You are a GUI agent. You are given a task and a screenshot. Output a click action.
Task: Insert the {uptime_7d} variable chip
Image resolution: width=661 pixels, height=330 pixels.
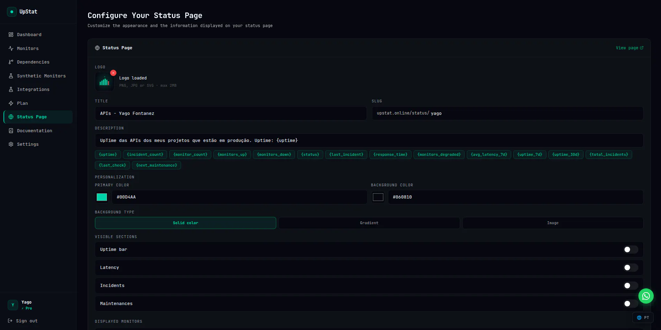pyautogui.click(x=530, y=155)
